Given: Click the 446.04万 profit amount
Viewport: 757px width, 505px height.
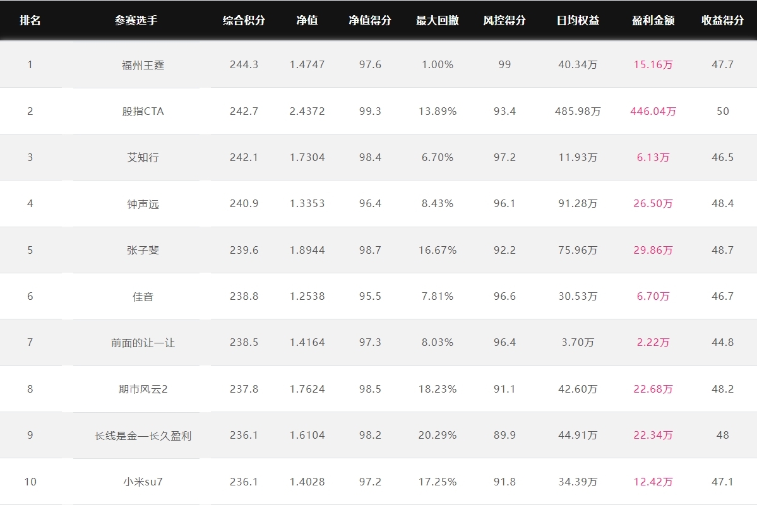Looking at the screenshot, I should (653, 111).
